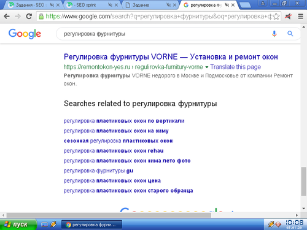Click the vertical scrollbar thumb
This screenshot has width=307, height=230.
click(x=304, y=182)
